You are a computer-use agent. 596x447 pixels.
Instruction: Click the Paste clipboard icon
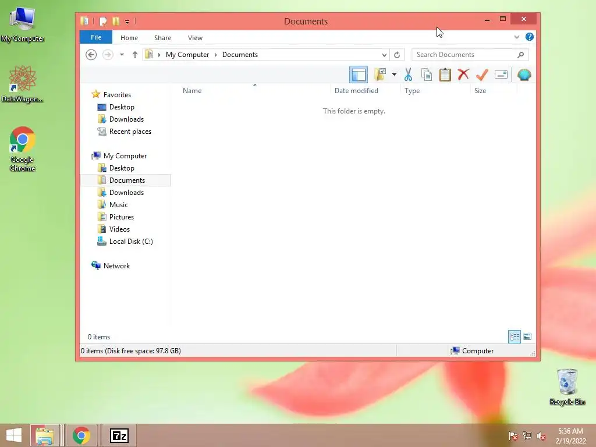tap(445, 74)
